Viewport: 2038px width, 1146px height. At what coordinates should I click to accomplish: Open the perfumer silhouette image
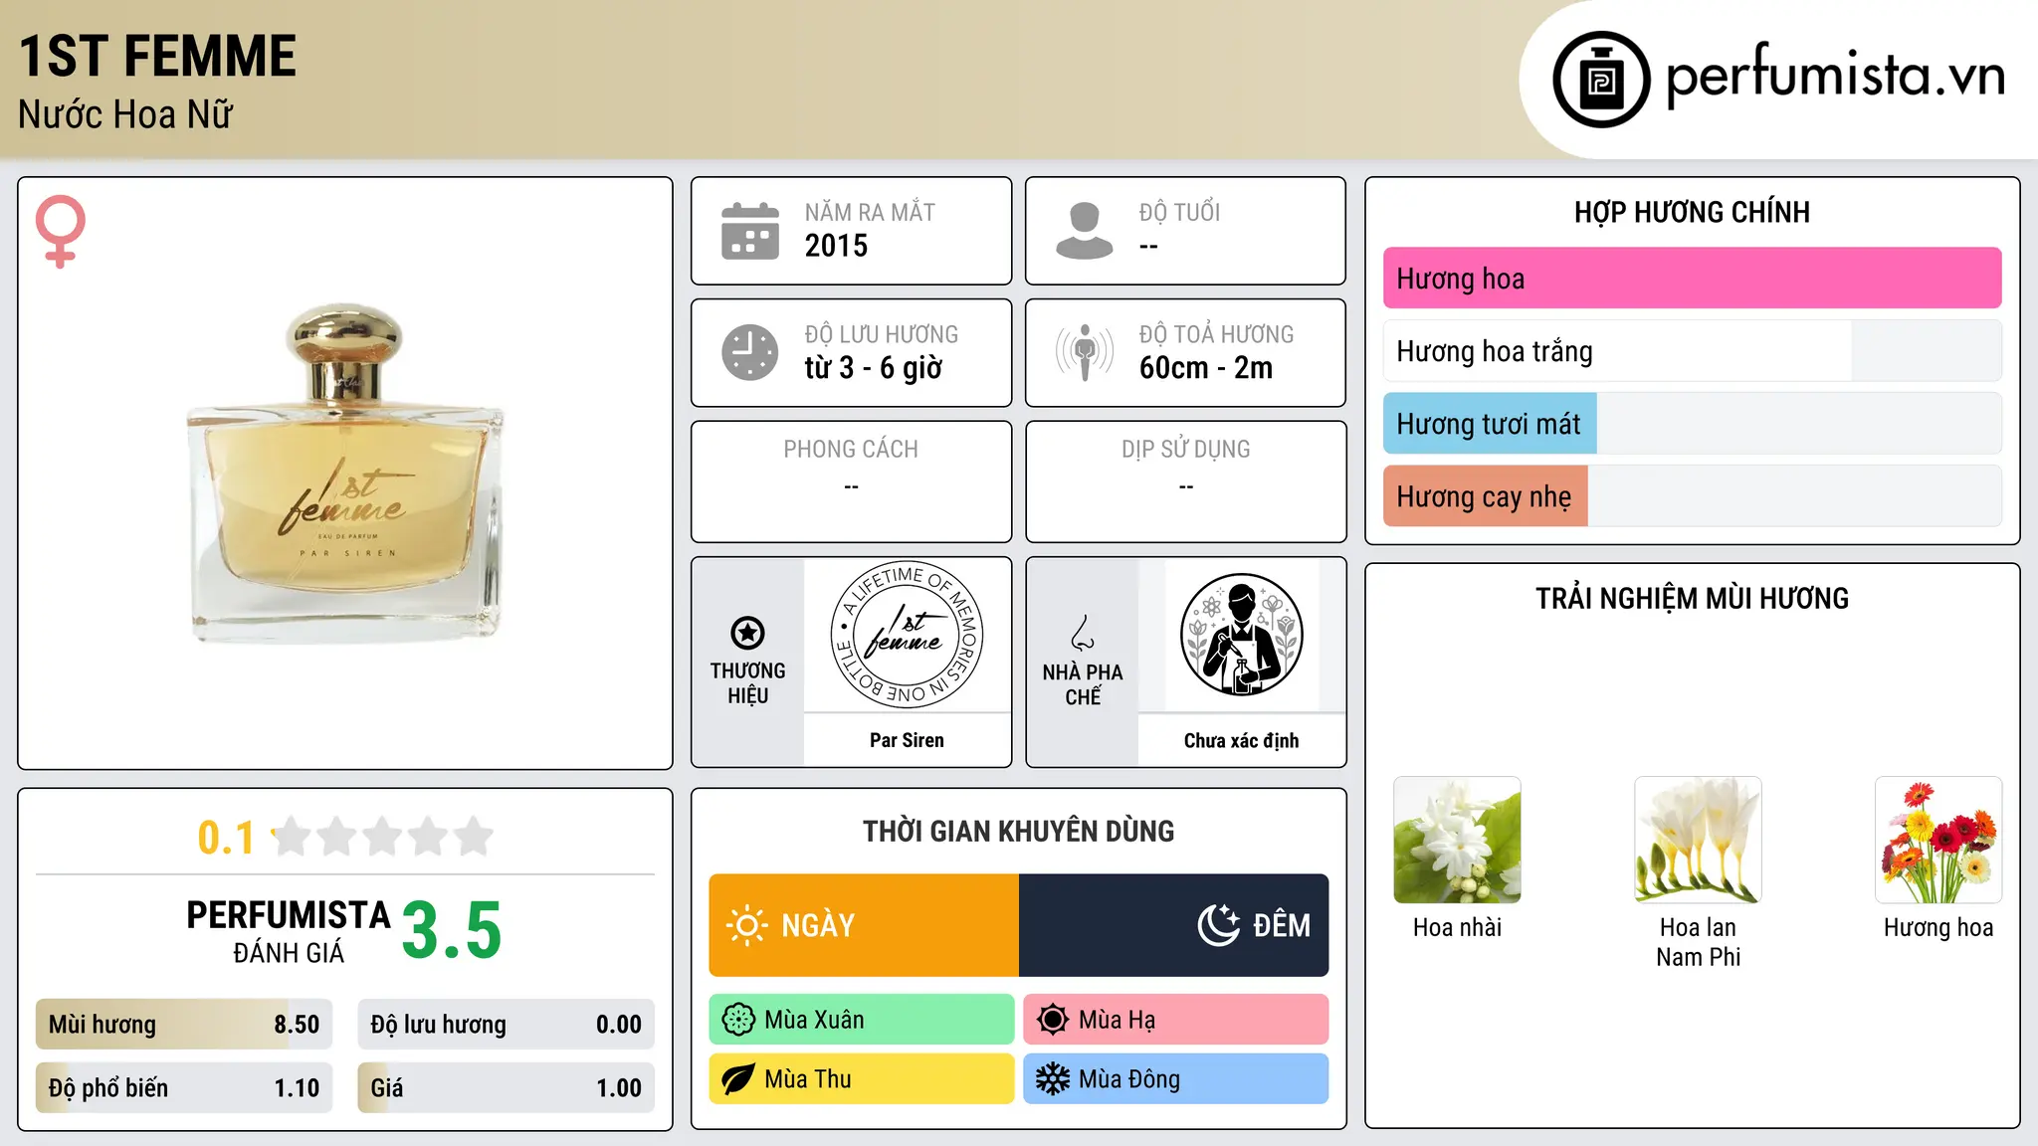pyautogui.click(x=1241, y=636)
